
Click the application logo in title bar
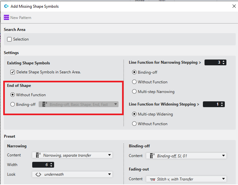pos(6,6)
